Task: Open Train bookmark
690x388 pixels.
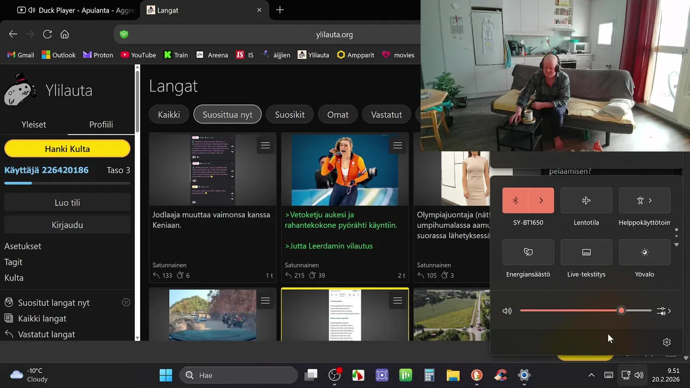Action: point(176,55)
